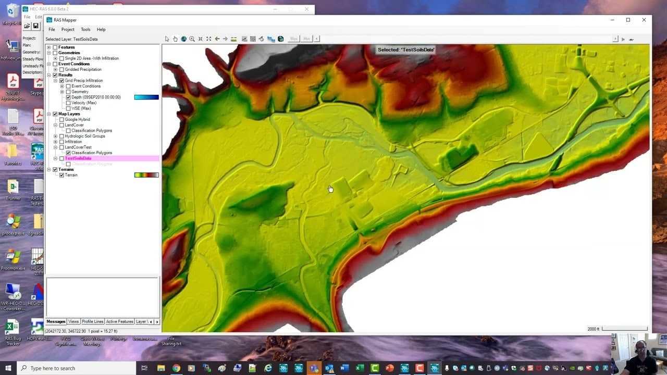The width and height of the screenshot is (667, 375).
Task: Click taskbar search box
Action: [x=76, y=368]
